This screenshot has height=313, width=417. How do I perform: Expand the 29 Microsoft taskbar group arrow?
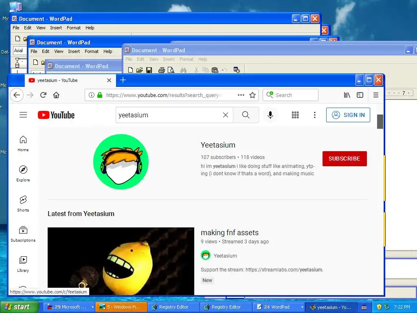pyautogui.click(x=92, y=307)
